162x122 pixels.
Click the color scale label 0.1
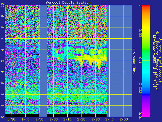140,60
